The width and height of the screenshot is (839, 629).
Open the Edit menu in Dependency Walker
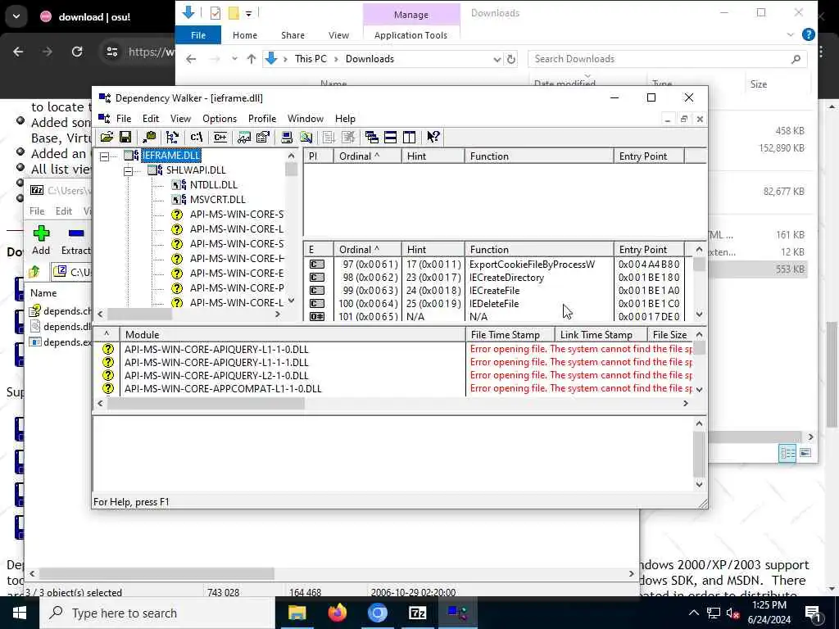click(x=151, y=119)
